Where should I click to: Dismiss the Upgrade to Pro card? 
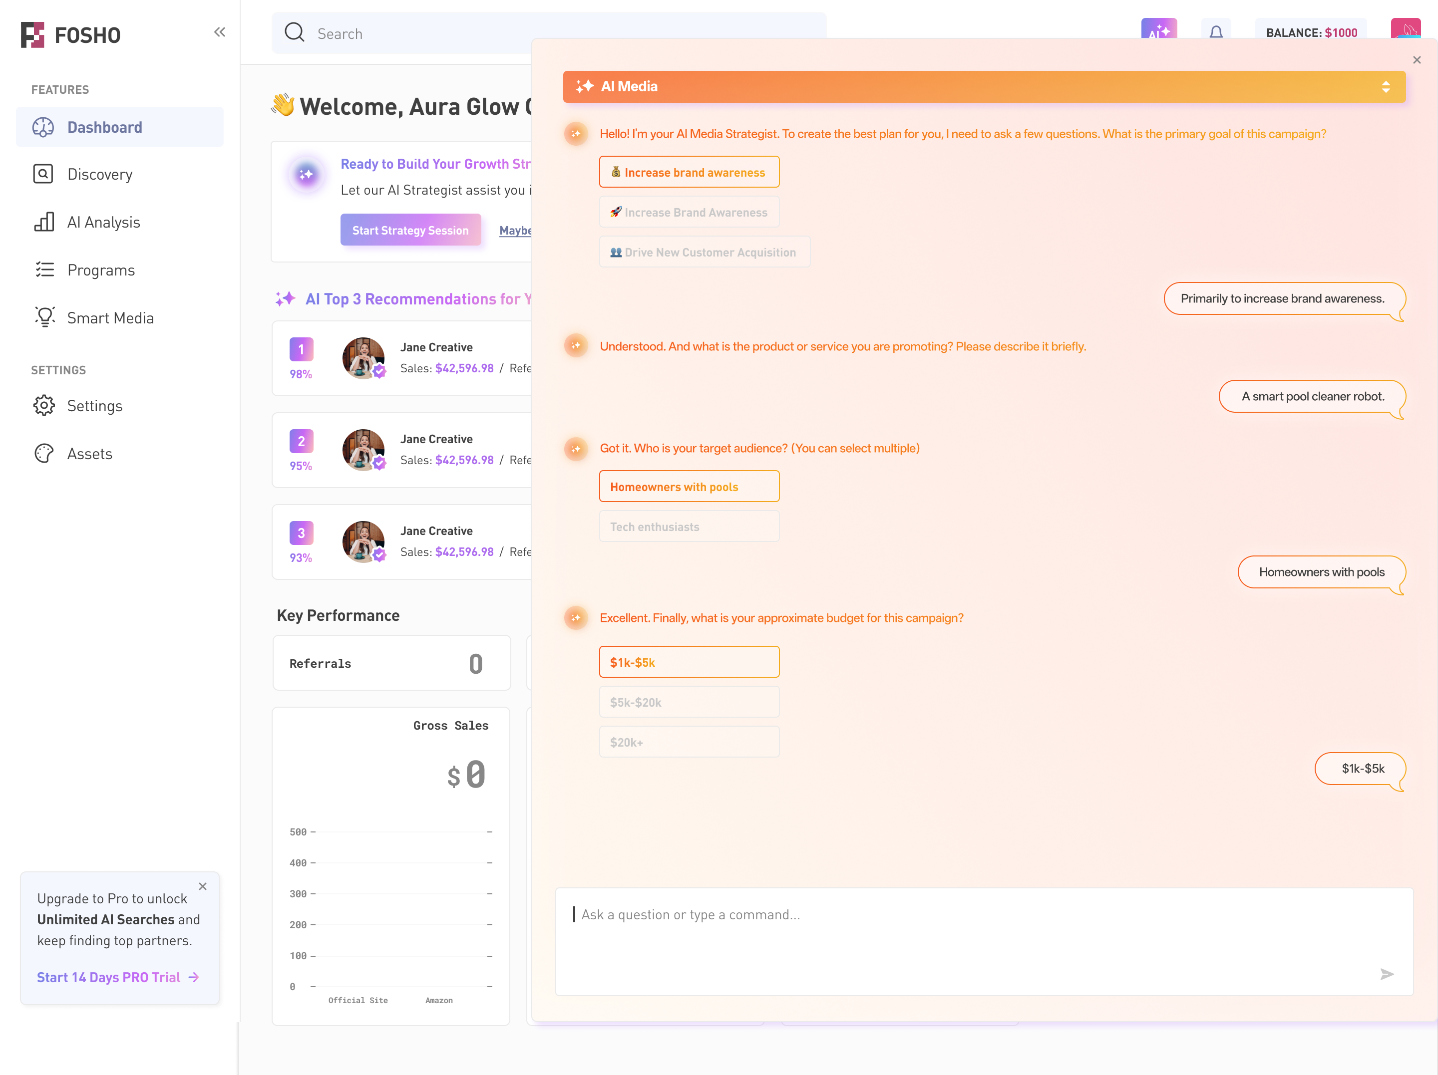click(x=203, y=886)
